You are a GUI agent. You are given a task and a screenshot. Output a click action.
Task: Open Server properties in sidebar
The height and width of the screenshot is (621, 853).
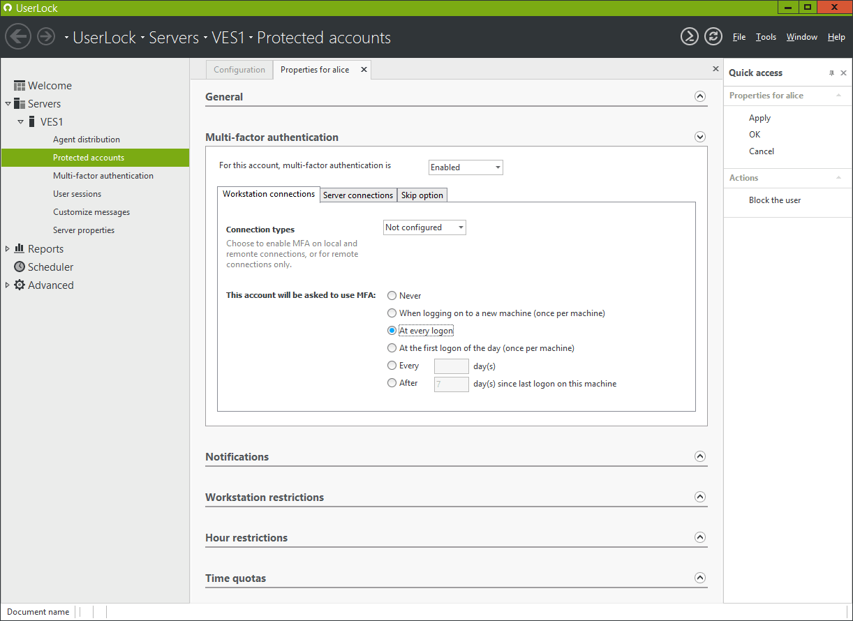[84, 230]
